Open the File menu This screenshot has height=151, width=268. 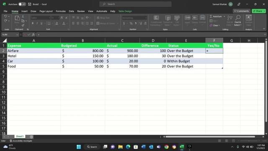click(x=5, y=11)
